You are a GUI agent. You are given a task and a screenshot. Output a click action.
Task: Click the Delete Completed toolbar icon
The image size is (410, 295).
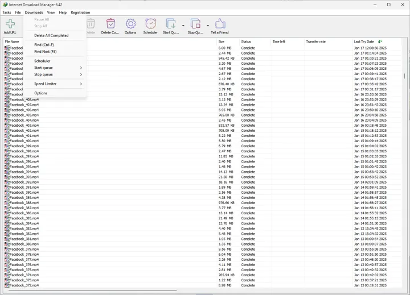click(110, 24)
